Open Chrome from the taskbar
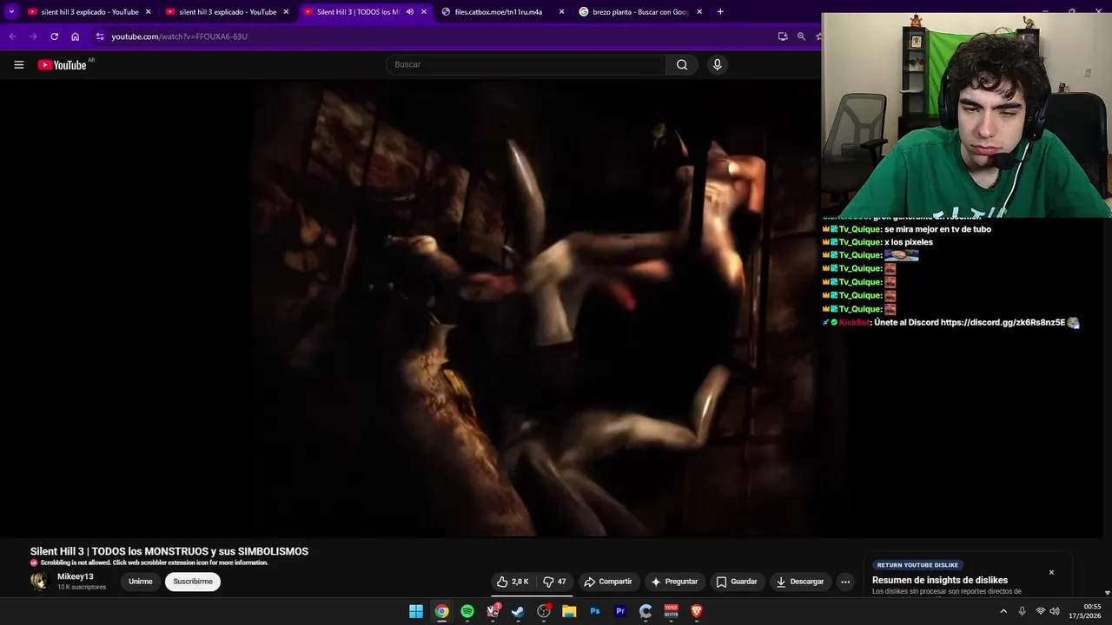The width and height of the screenshot is (1112, 625). 441,611
